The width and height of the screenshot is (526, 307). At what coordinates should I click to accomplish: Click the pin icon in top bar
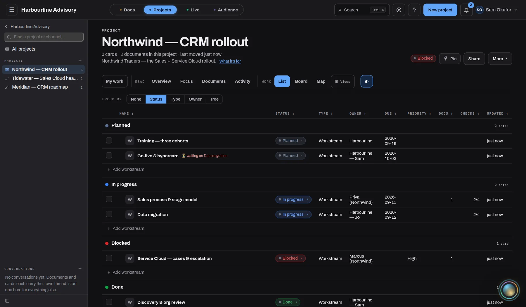tap(414, 10)
